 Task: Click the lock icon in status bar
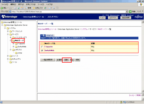pyautogui.click(x=121, y=102)
